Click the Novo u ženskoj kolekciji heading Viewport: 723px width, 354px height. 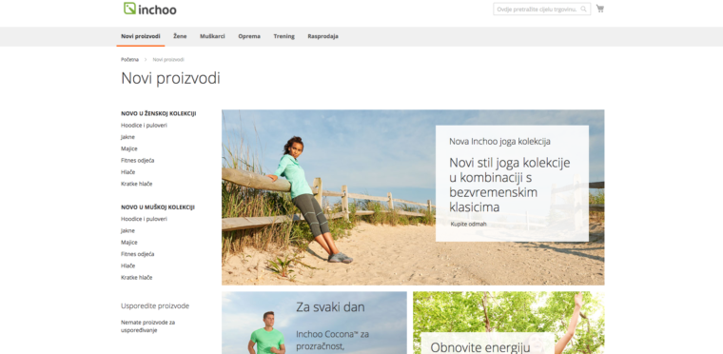click(x=159, y=113)
